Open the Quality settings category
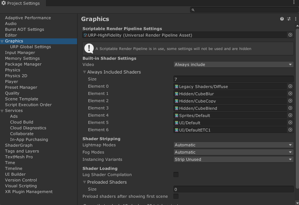The image size is (299, 205). [12, 93]
